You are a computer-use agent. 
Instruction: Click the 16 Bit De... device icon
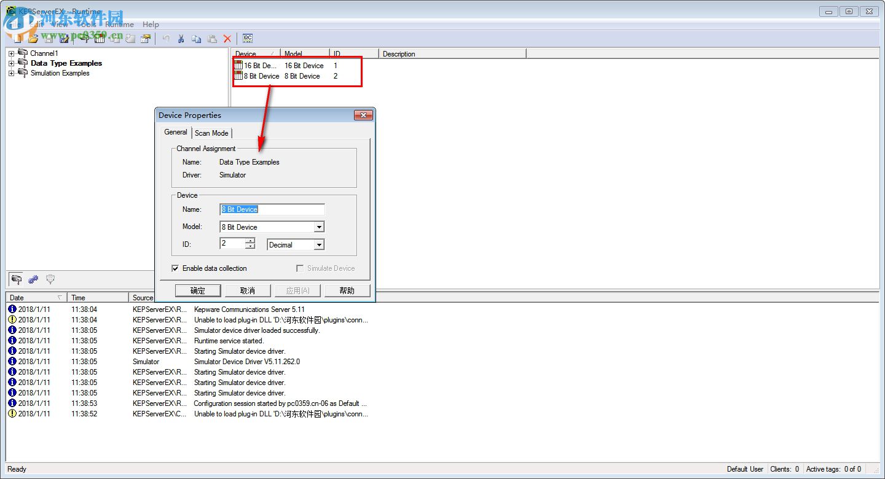pyautogui.click(x=238, y=65)
